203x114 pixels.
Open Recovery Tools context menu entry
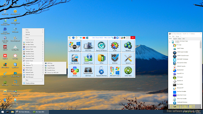[33, 56]
